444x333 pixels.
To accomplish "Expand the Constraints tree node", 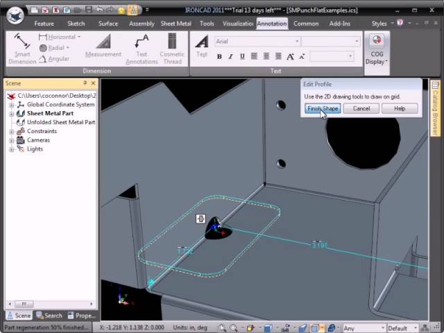I will tap(11, 132).
